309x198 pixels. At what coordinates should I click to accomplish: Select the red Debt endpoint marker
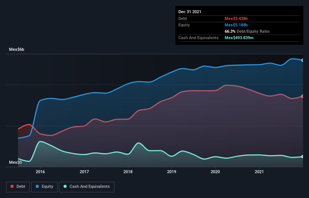point(303,96)
